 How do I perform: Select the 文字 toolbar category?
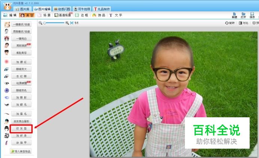click(x=116, y=15)
